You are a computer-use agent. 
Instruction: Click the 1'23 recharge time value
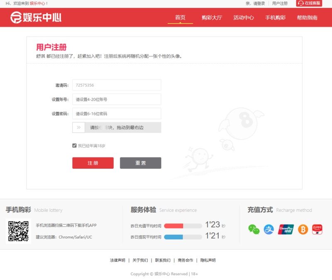point(212,224)
